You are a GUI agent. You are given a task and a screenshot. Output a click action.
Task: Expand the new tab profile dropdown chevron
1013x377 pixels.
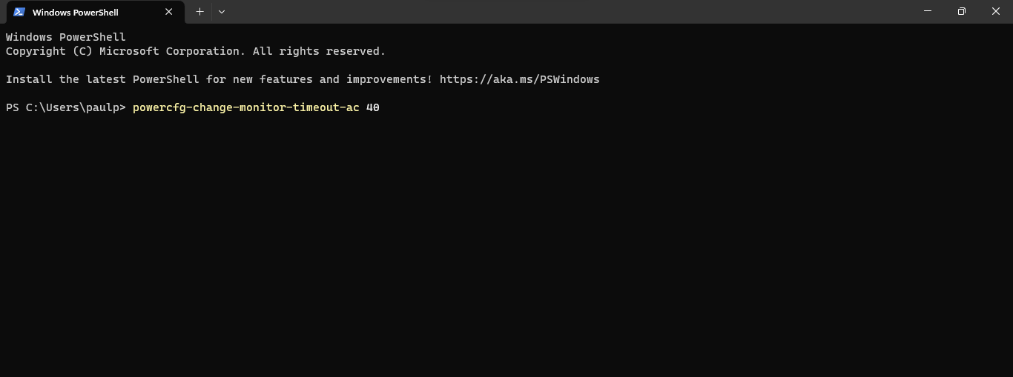tap(222, 12)
